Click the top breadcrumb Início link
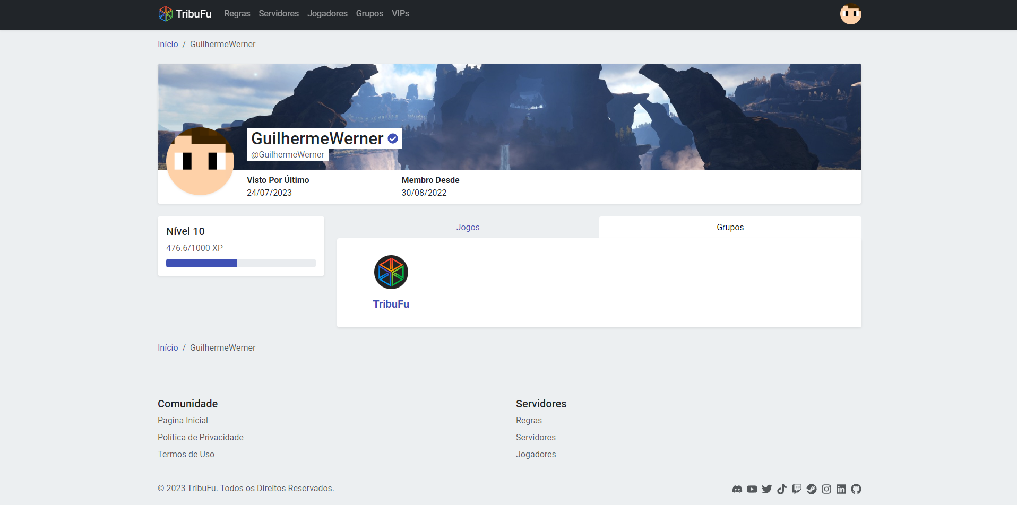Screen dimensions: 1017x505 click(168, 44)
